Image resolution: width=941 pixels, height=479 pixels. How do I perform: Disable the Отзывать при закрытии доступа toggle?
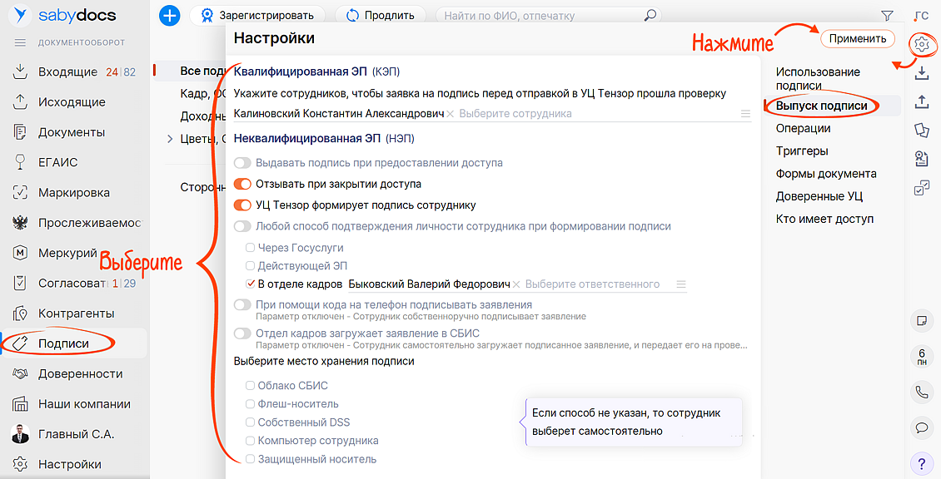tap(242, 184)
